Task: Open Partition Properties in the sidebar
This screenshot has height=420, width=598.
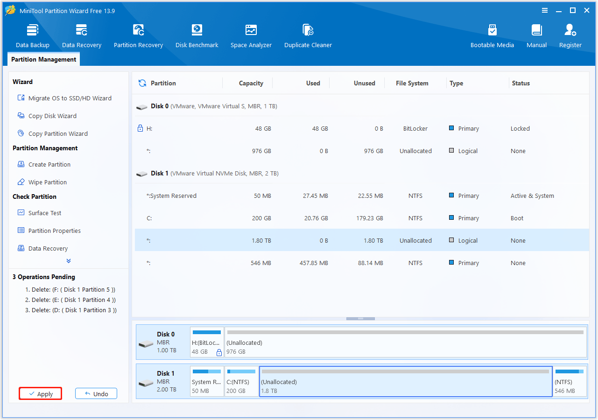Action: coord(49,231)
